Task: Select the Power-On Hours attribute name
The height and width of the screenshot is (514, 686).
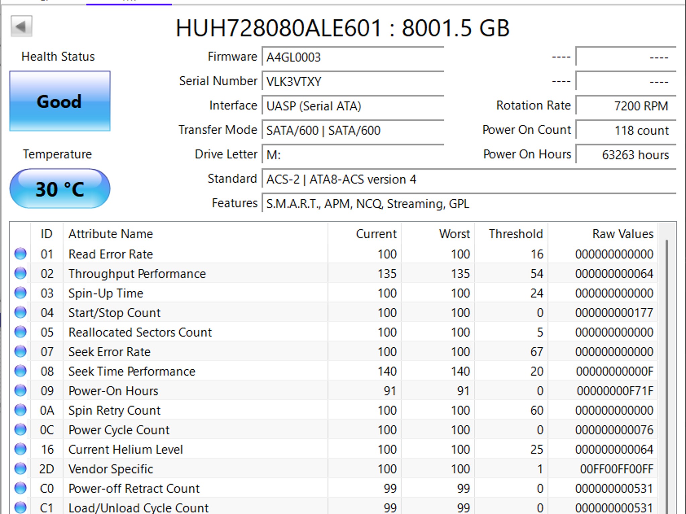Action: tap(113, 391)
